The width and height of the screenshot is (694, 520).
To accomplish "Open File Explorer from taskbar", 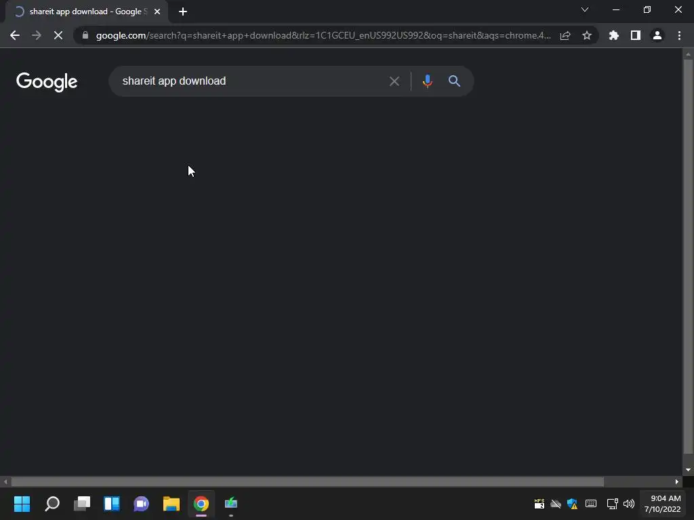I will click(171, 504).
